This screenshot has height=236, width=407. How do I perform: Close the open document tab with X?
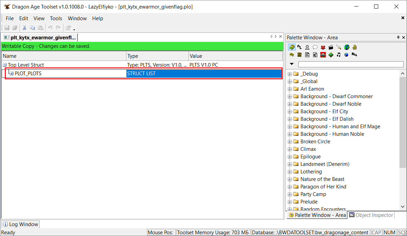coord(281,37)
